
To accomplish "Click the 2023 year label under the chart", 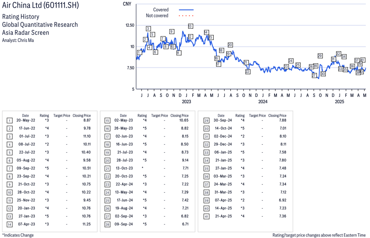I will (x=187, y=102).
